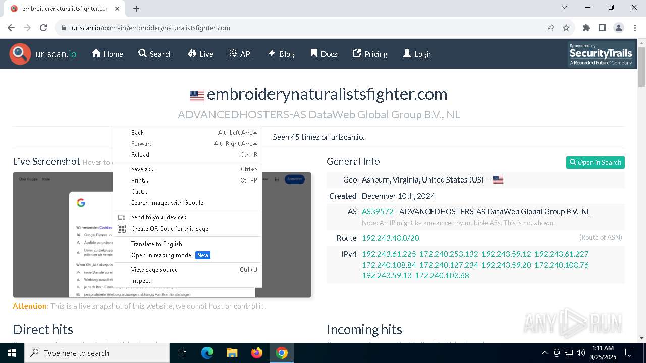Open IP 192.243.61.225 link
Screen dimensions: 646x363
tap(389, 254)
